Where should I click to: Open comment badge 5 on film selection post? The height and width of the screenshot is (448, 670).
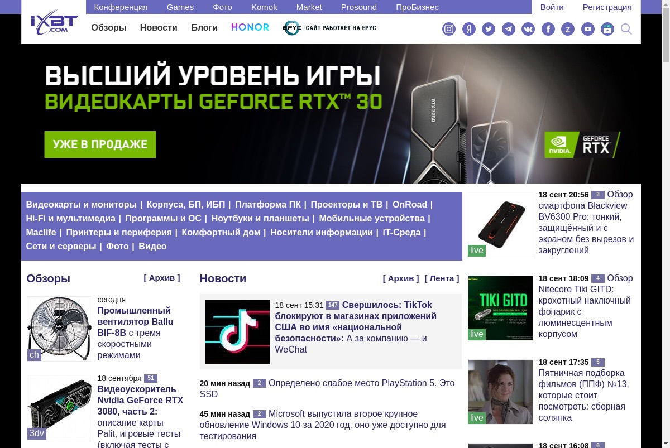[598, 362]
